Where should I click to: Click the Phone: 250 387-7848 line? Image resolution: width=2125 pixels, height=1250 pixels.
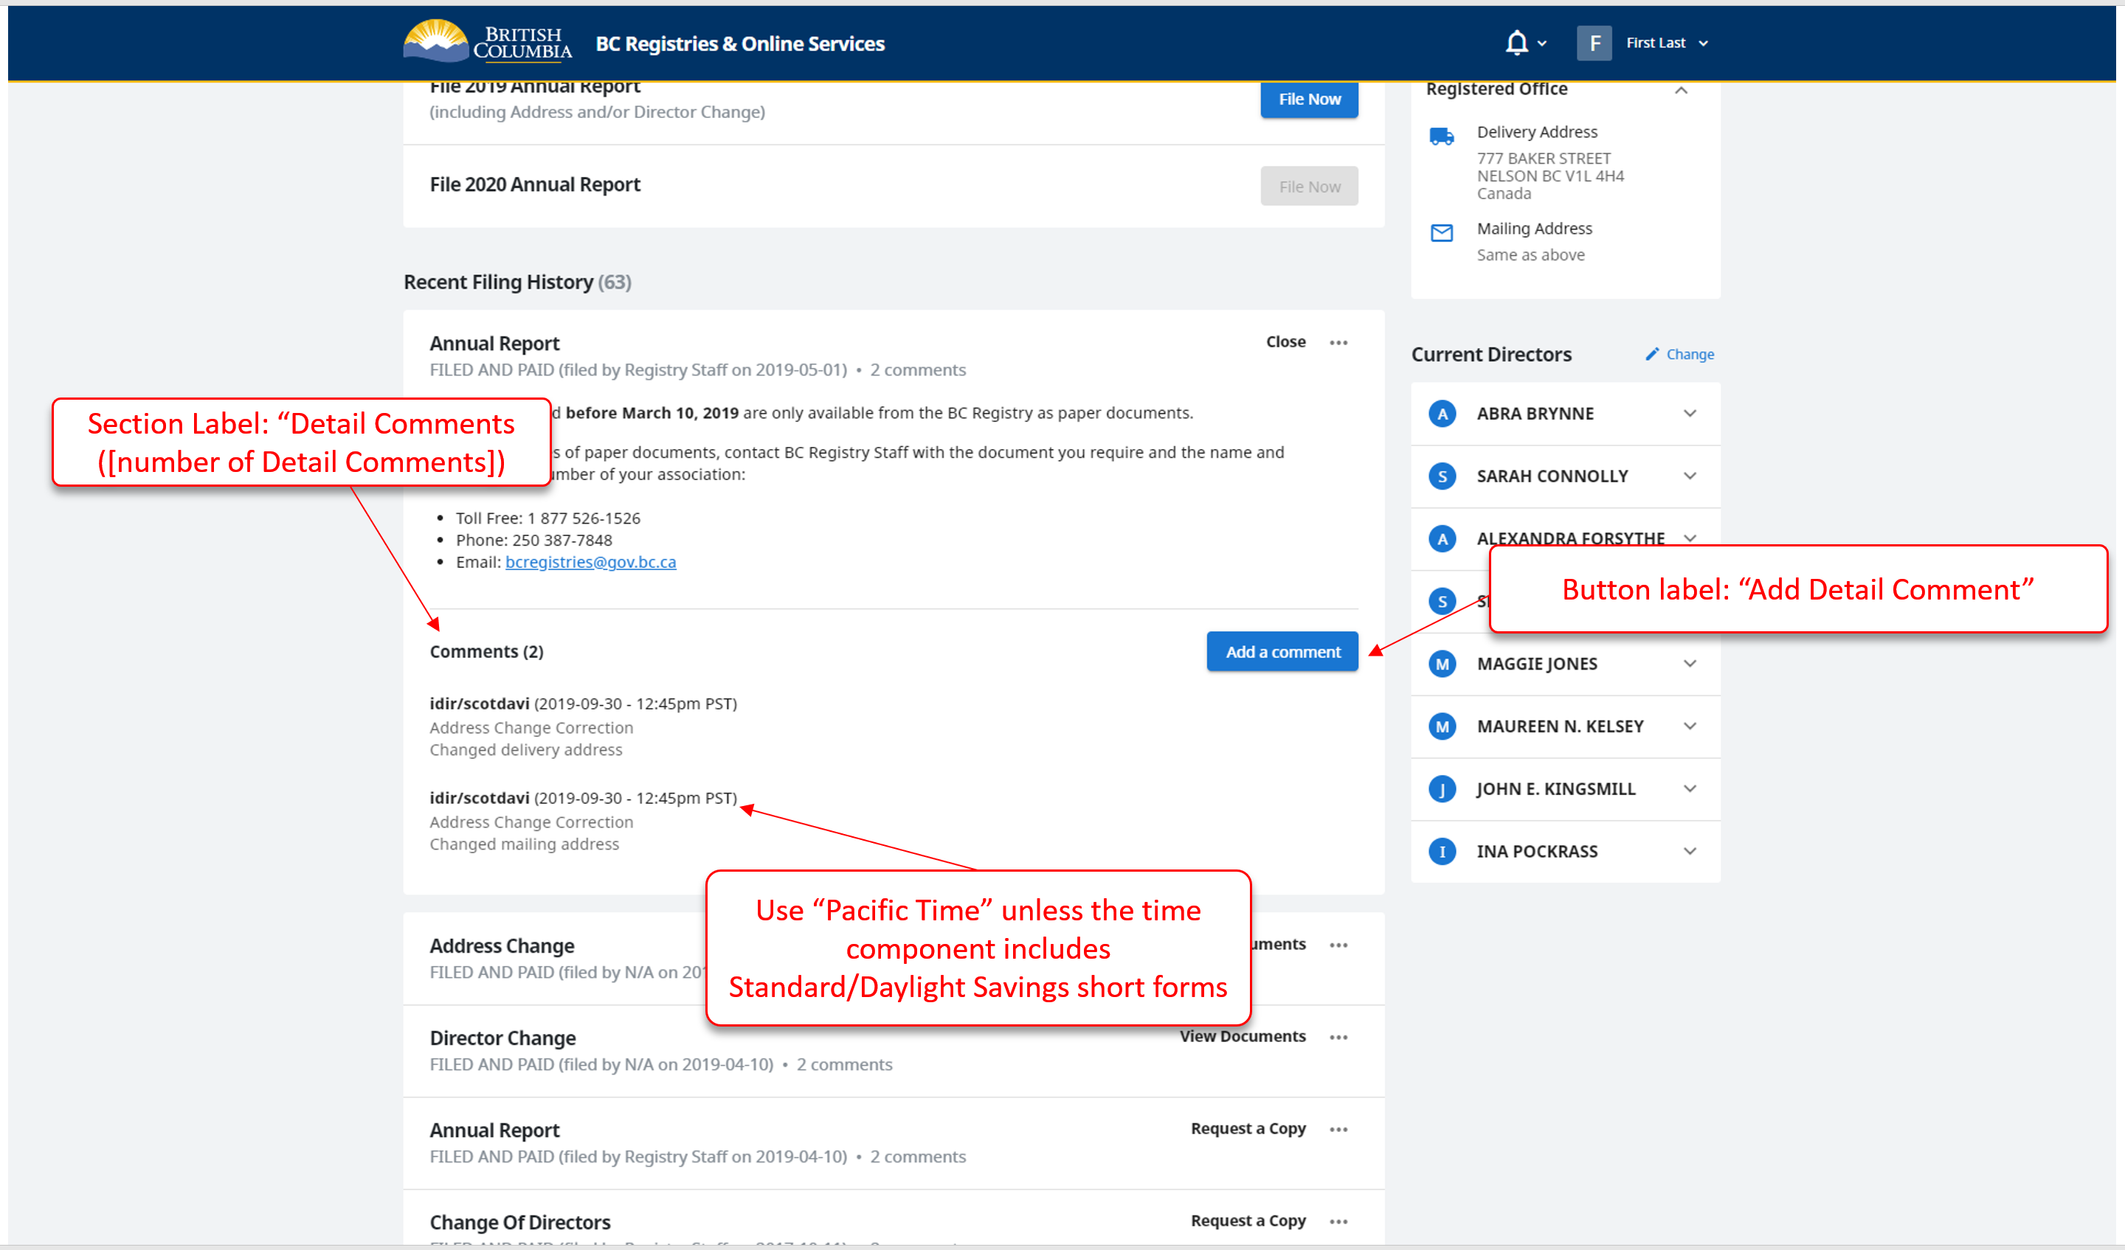[533, 541]
